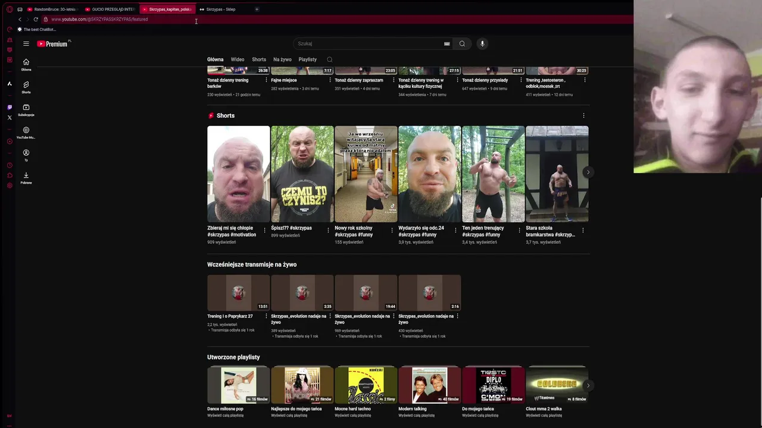This screenshot has width=762, height=428.
Task: Open the Ty (You) sidebar item
Action: [x=26, y=155]
